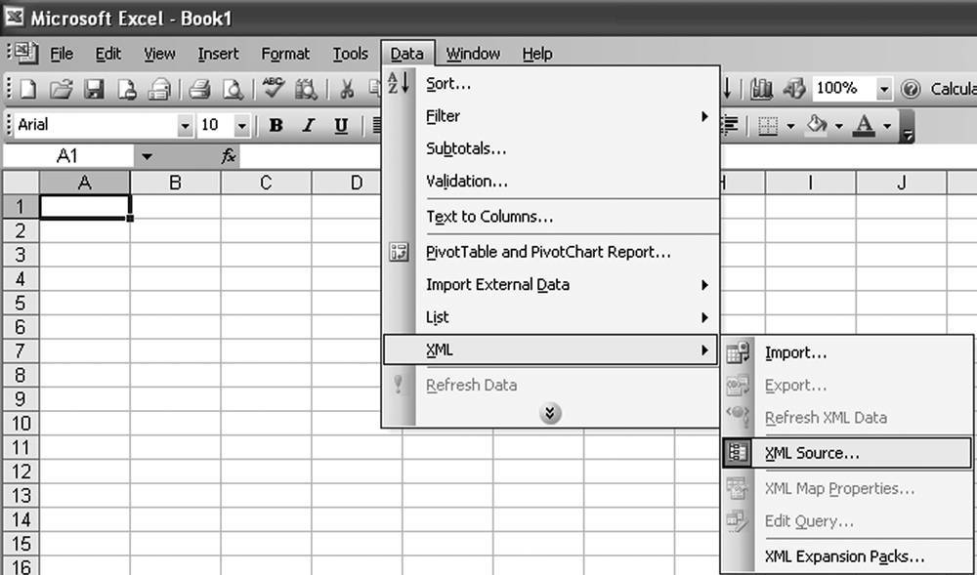This screenshot has width=977, height=575.
Task: Apply italic formatting
Action: [x=308, y=126]
